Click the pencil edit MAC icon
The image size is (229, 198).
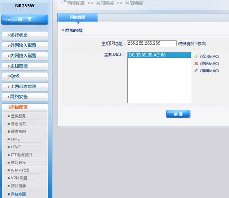(196, 71)
